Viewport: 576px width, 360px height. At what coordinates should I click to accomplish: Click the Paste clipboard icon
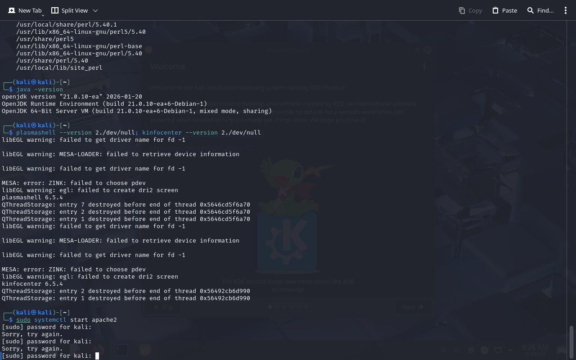(495, 10)
